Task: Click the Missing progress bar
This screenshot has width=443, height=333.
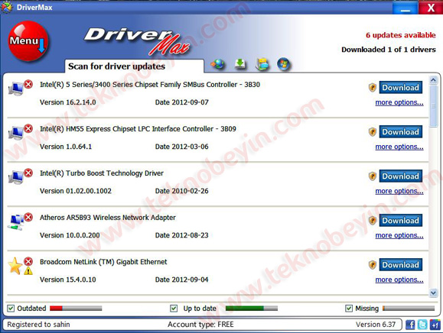Action: point(409,309)
